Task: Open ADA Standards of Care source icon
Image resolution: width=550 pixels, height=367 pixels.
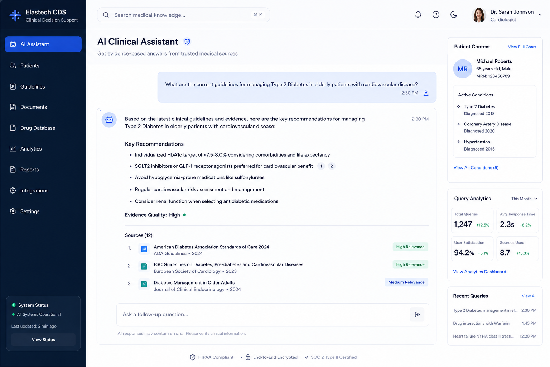Action: coord(144,249)
